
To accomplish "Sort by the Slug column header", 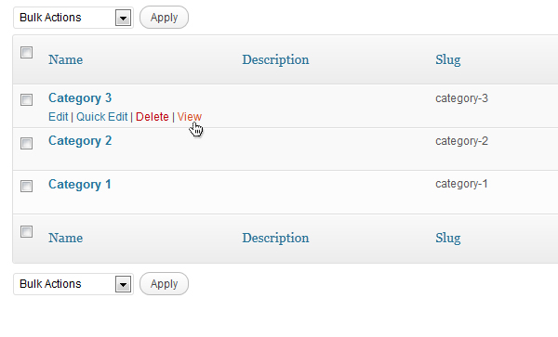I will (x=447, y=60).
